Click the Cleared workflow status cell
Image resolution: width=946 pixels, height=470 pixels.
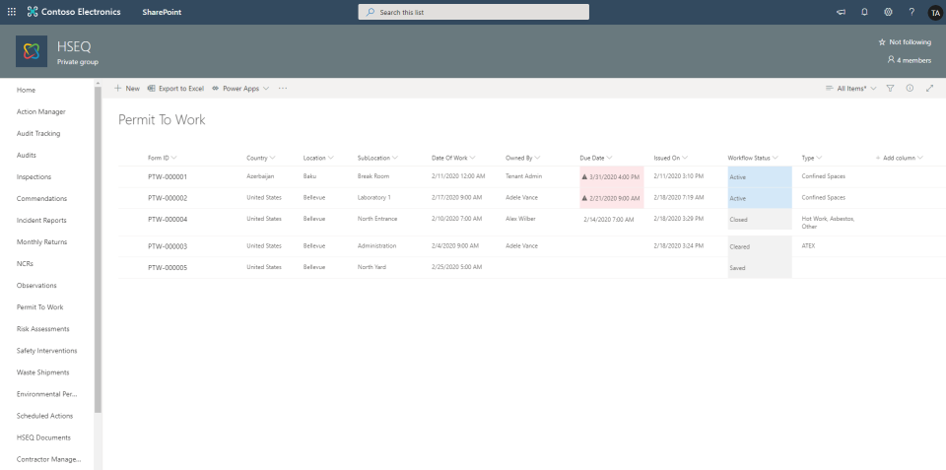(760, 246)
